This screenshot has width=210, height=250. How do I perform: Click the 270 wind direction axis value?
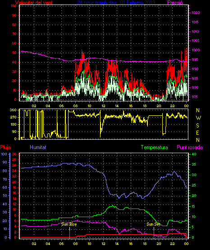click(x=13, y=118)
